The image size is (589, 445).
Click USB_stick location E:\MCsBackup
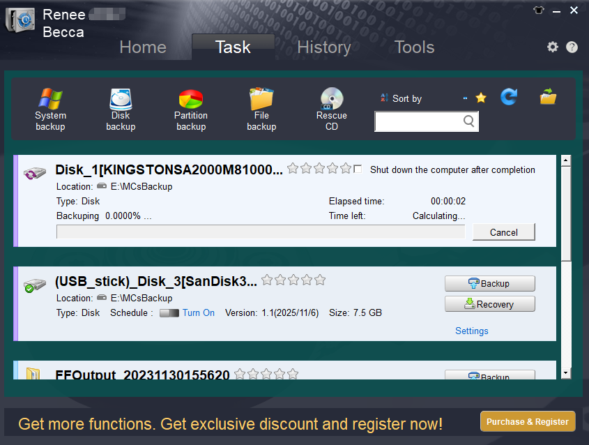141,298
